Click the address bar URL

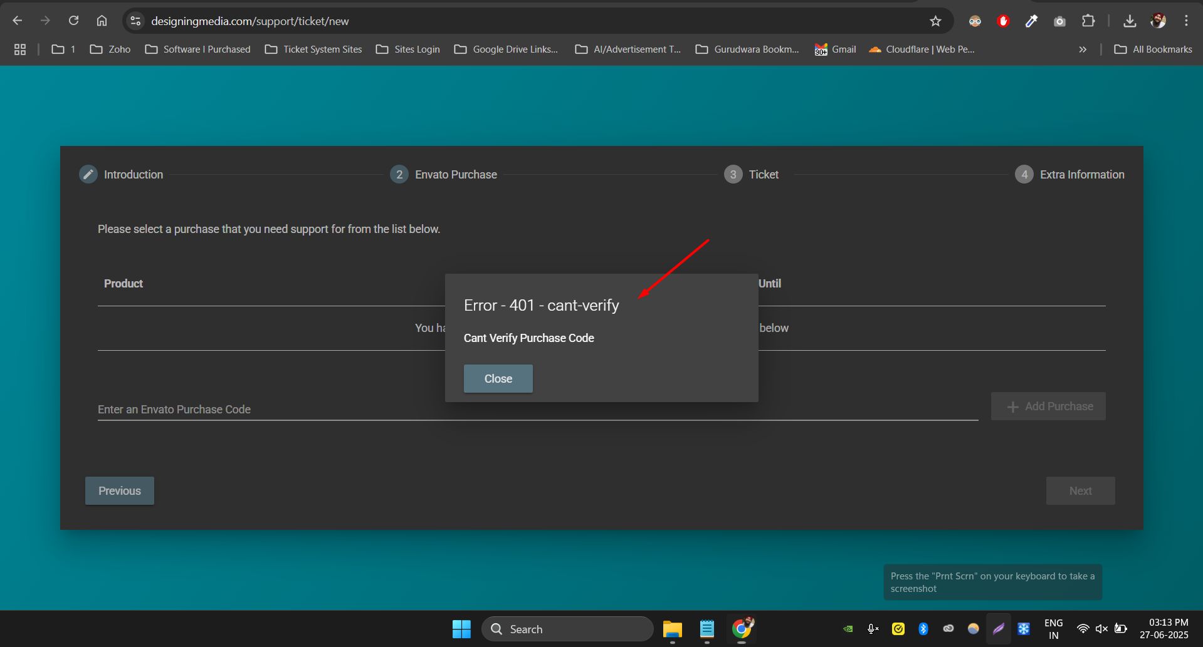point(250,21)
